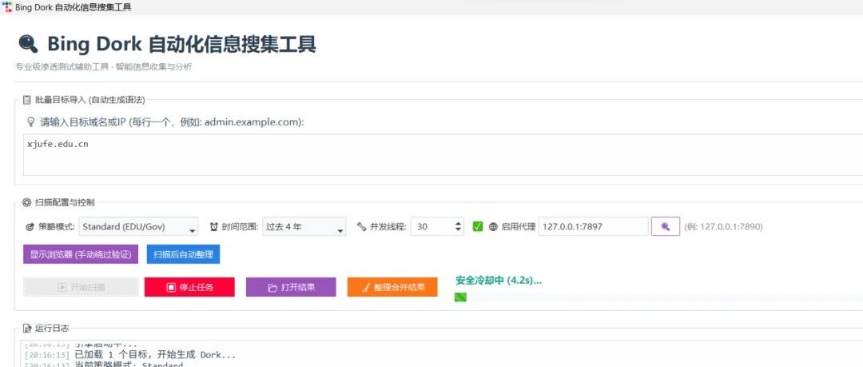Open the 策略模式 Standard (EDU/Gov) dropdown

pos(139,226)
